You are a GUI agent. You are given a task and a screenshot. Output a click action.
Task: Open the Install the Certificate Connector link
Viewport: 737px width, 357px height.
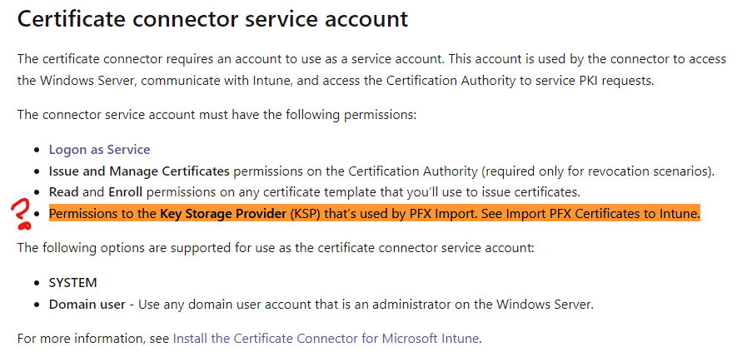[x=326, y=339]
